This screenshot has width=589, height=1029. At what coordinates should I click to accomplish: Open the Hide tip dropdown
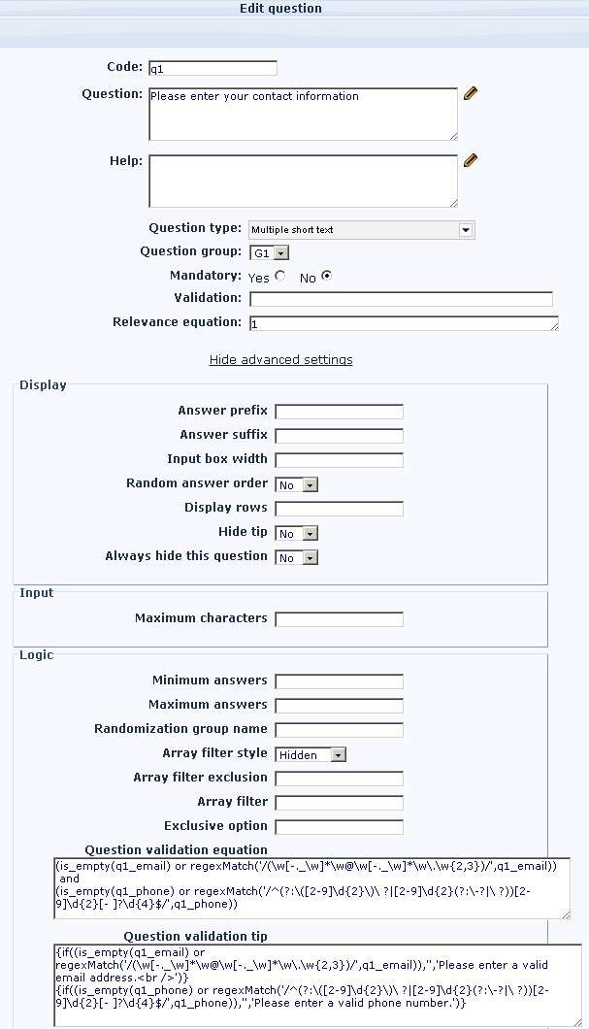[x=297, y=534]
